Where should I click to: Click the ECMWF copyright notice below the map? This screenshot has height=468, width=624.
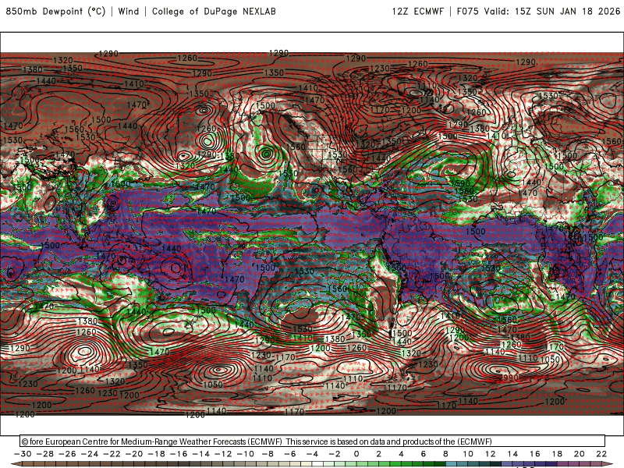tap(257, 441)
